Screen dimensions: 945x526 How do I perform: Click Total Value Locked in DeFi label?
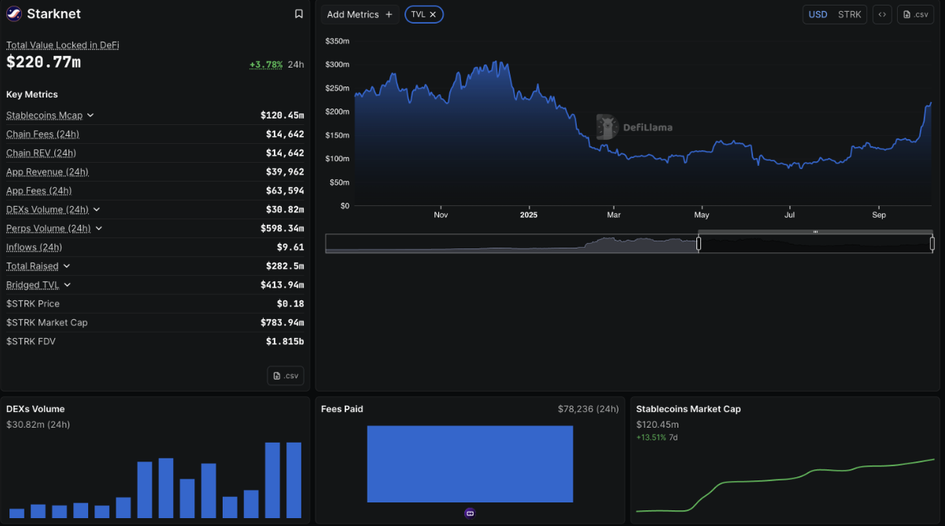click(x=62, y=46)
